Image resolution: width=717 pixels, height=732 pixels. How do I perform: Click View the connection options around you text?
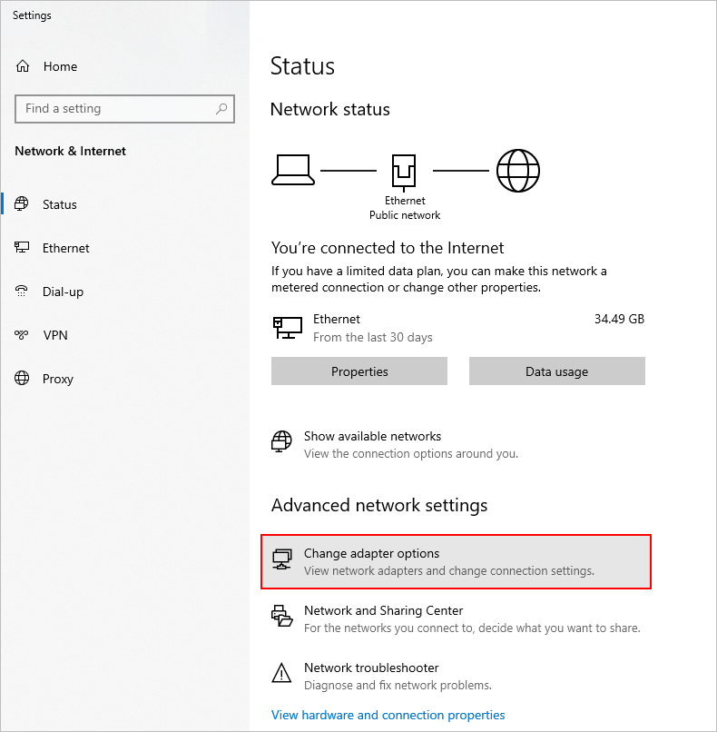coord(411,454)
